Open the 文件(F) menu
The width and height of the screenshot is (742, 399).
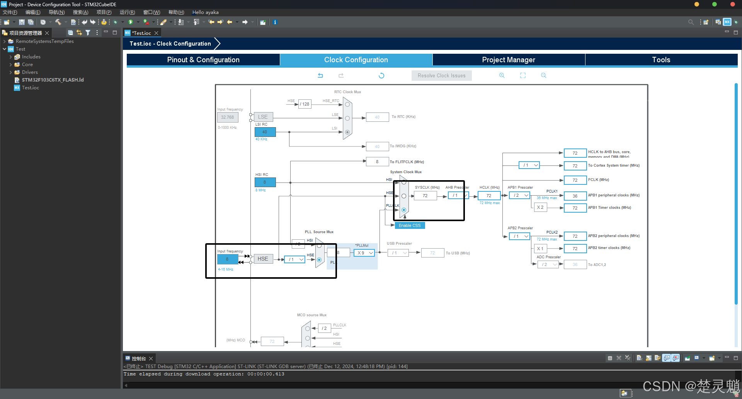(10, 12)
